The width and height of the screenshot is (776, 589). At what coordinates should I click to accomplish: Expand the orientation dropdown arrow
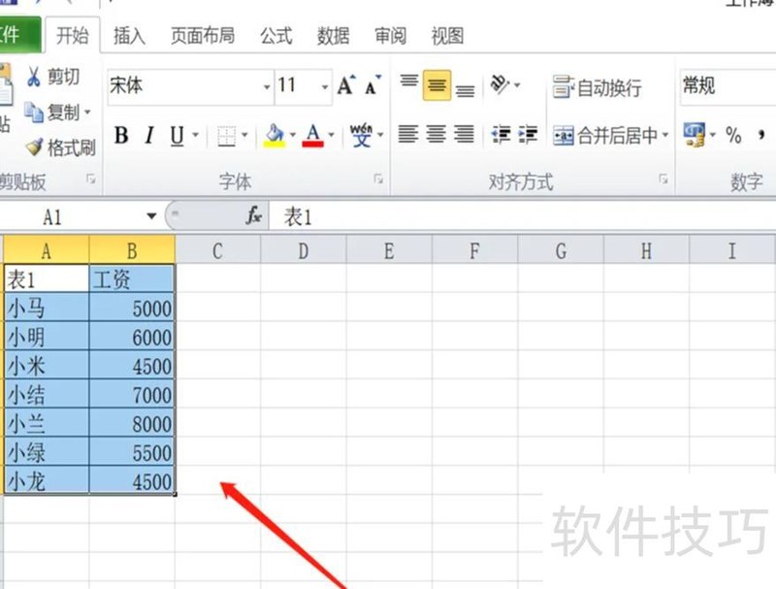click(517, 85)
